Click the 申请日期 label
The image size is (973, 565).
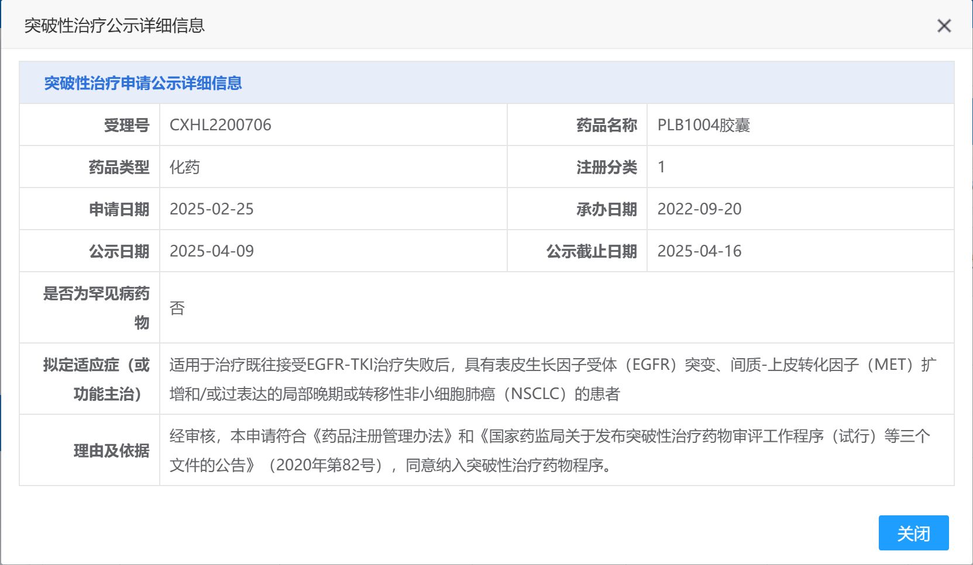[119, 209]
